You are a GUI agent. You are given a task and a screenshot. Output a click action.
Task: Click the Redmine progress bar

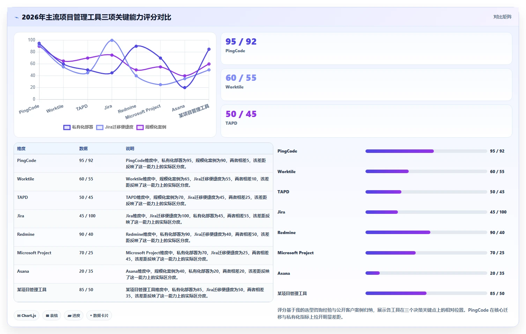pos(426,232)
